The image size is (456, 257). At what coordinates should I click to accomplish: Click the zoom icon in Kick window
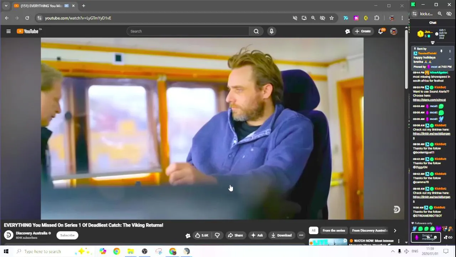click(x=440, y=14)
